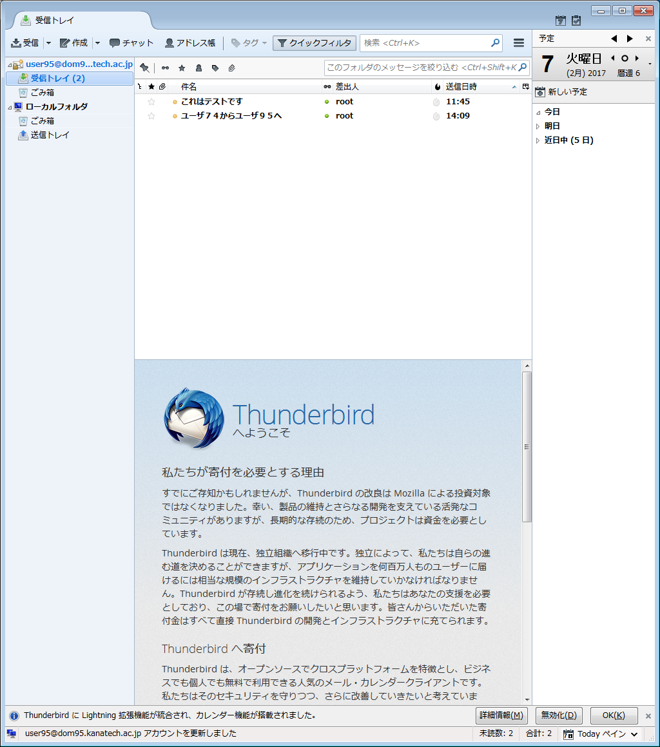Sort by the read status column icon
This screenshot has height=747, width=660.
point(327,87)
